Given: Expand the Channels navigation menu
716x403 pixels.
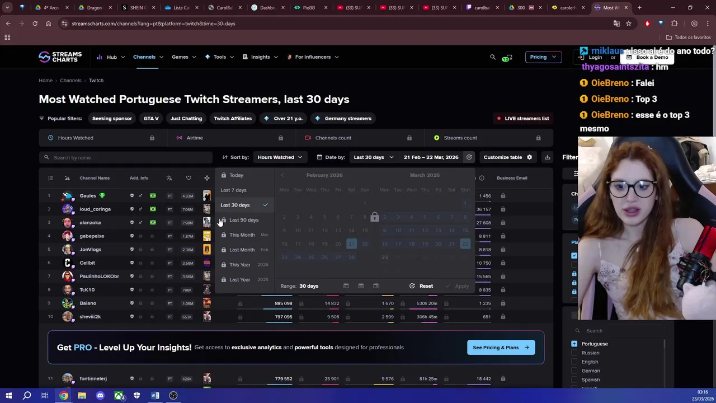Looking at the screenshot, I should (148, 57).
